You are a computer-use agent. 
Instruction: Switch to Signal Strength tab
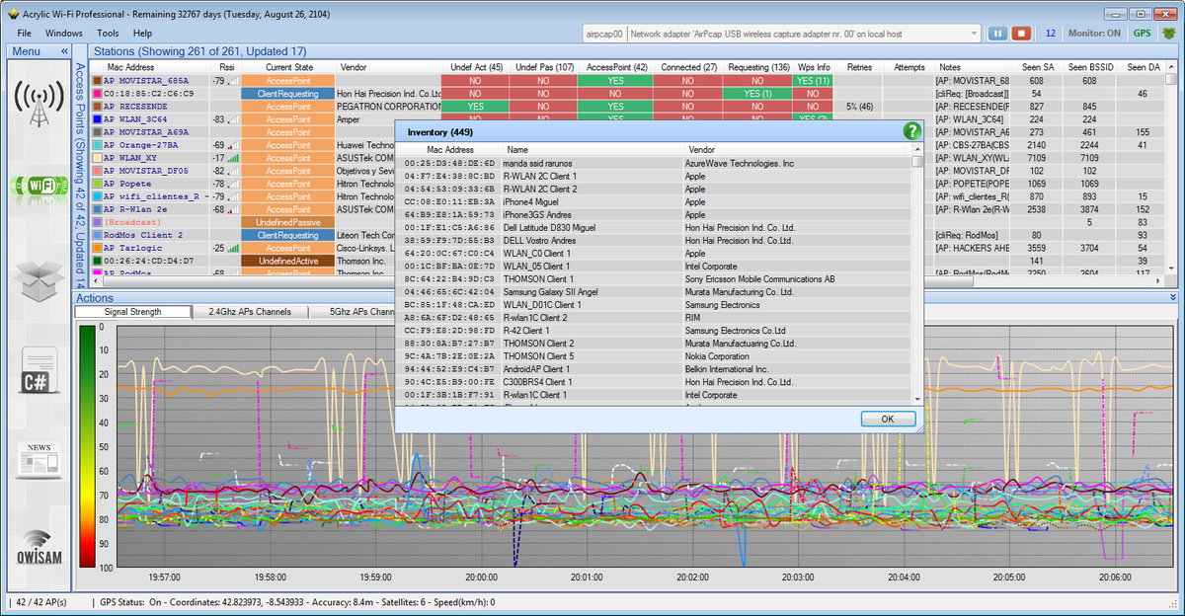click(133, 312)
